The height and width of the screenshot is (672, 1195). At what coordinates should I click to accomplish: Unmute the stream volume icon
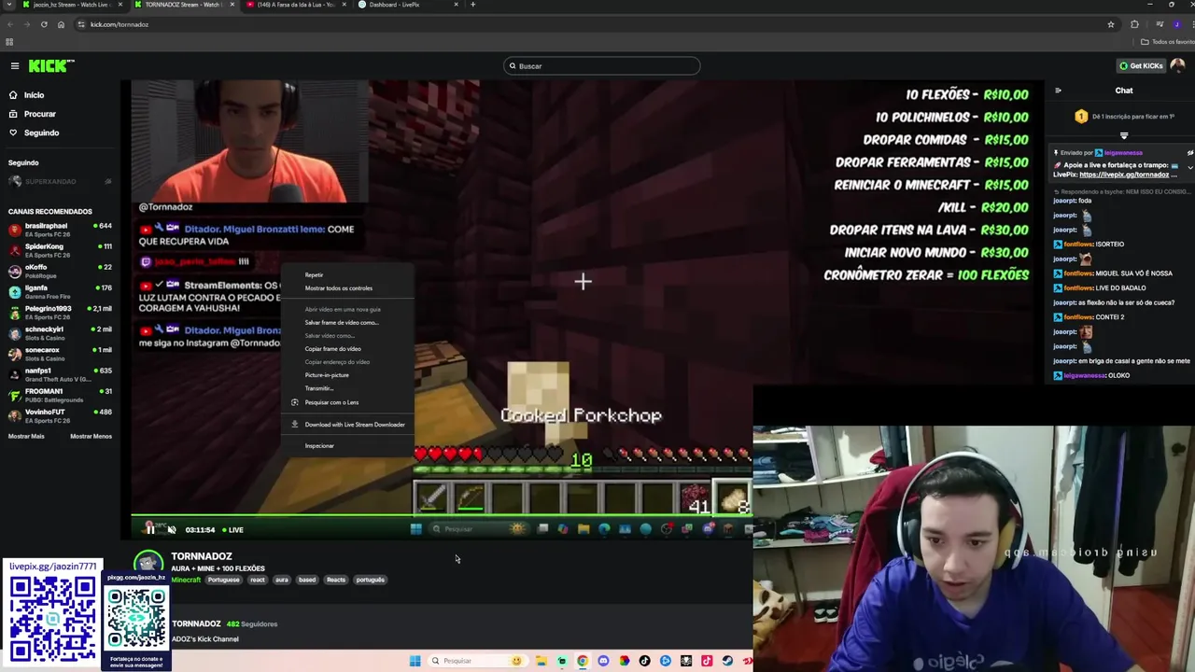click(172, 529)
